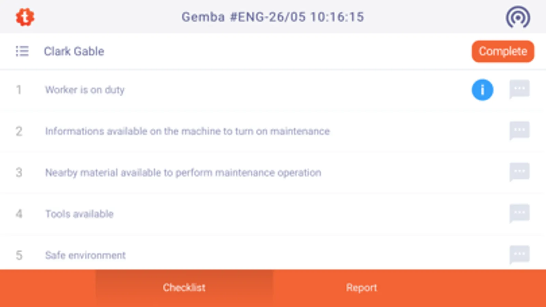Select item 3 Nearby material available
This screenshot has width=546, height=307.
(183, 173)
